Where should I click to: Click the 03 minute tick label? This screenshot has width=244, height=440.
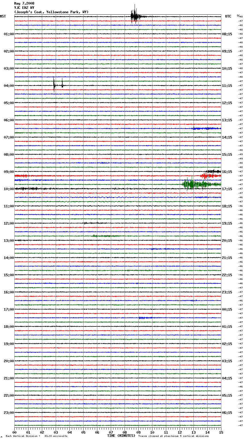pyautogui.click(x=56, y=432)
